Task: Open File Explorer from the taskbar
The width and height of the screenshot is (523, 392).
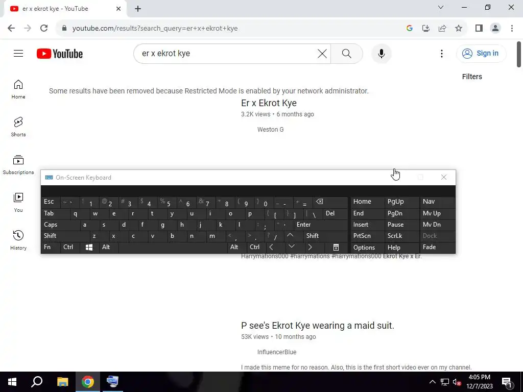Action: (62, 382)
